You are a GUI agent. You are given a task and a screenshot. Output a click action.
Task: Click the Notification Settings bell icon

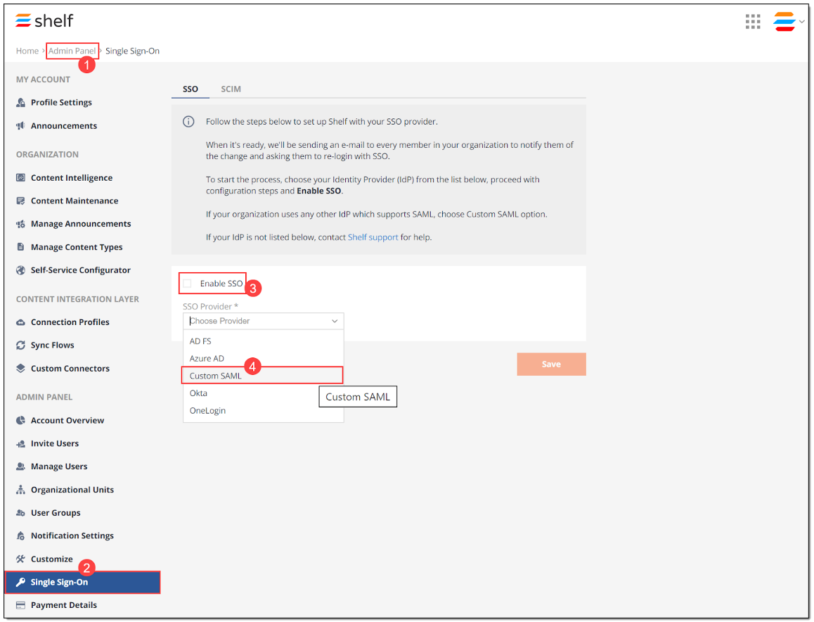point(21,535)
